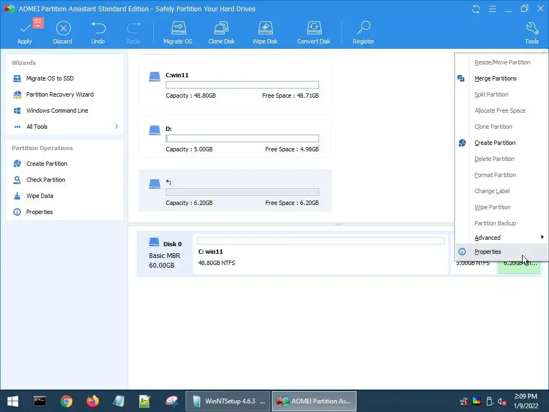Click the network tray icon
The height and width of the screenshot is (412, 549).
pos(464,401)
